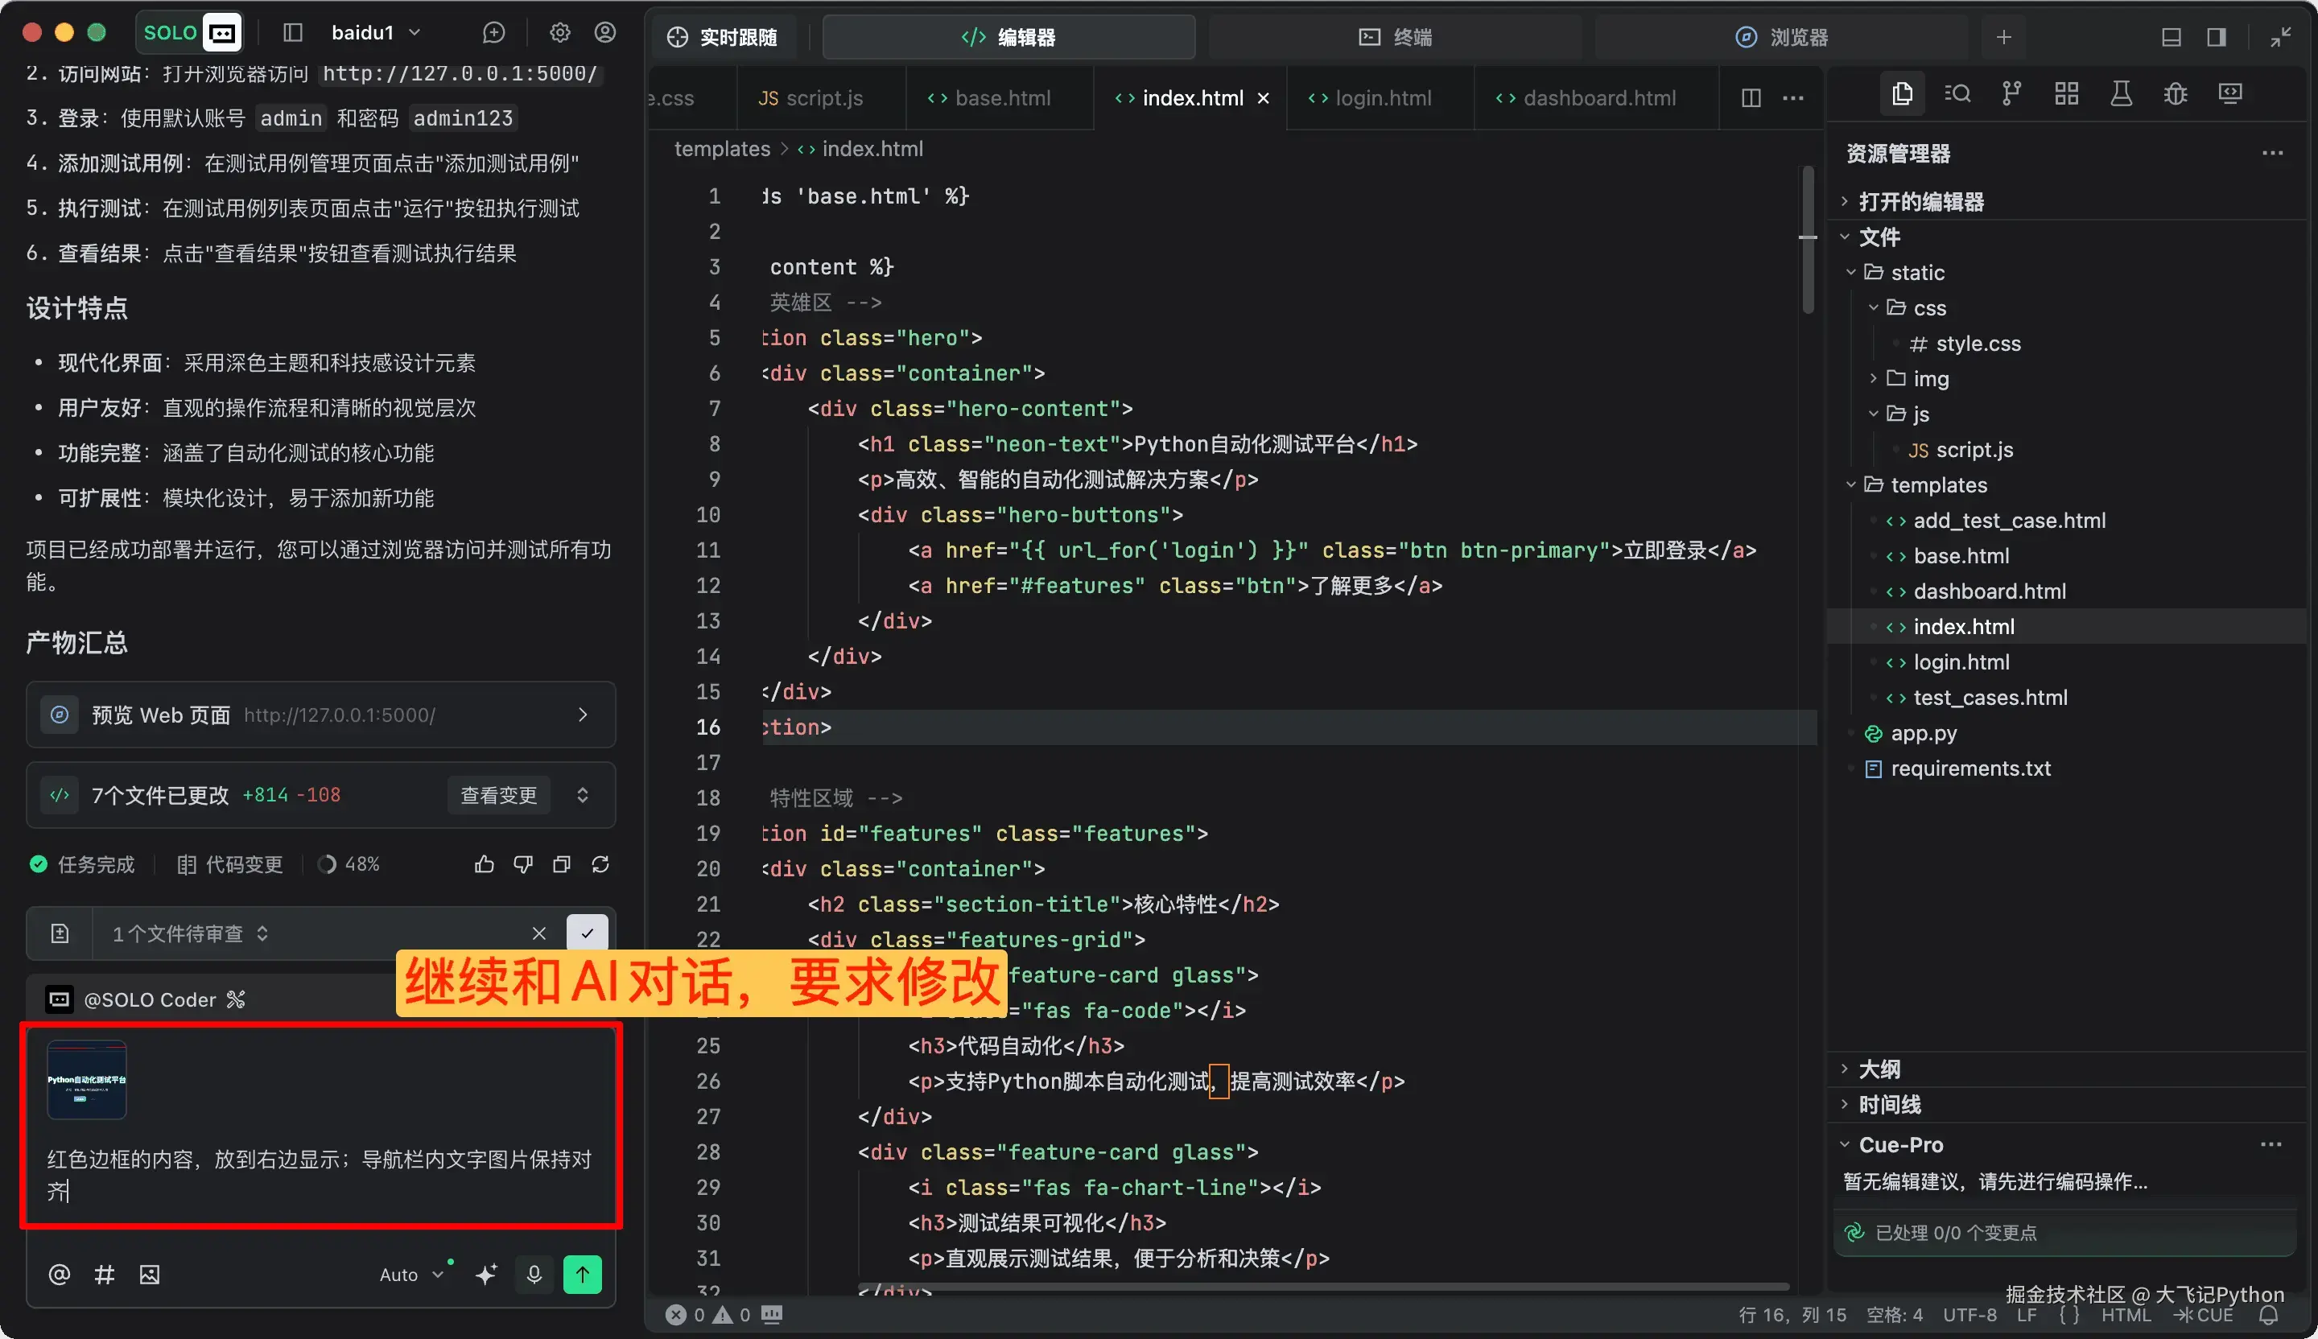Screen dimensions: 2318x1339
Task: Open the search panel icon in sidebar
Action: click(x=1957, y=94)
